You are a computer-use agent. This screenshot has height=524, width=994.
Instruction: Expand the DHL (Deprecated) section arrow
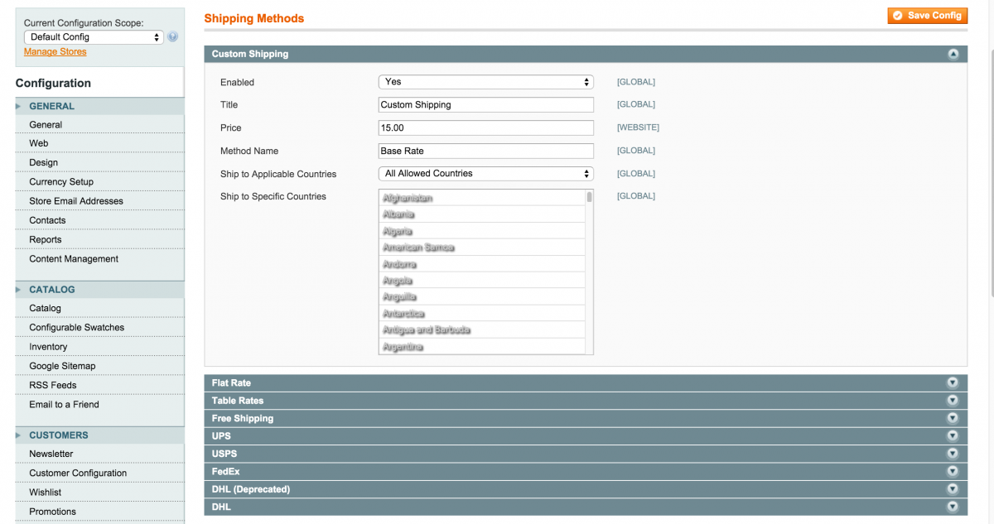953,488
